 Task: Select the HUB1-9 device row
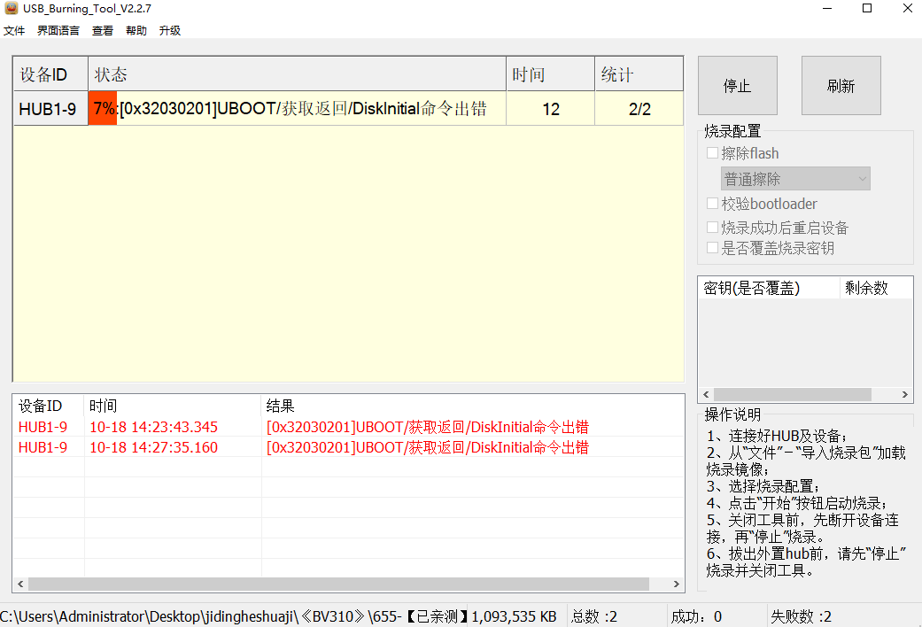pos(48,110)
